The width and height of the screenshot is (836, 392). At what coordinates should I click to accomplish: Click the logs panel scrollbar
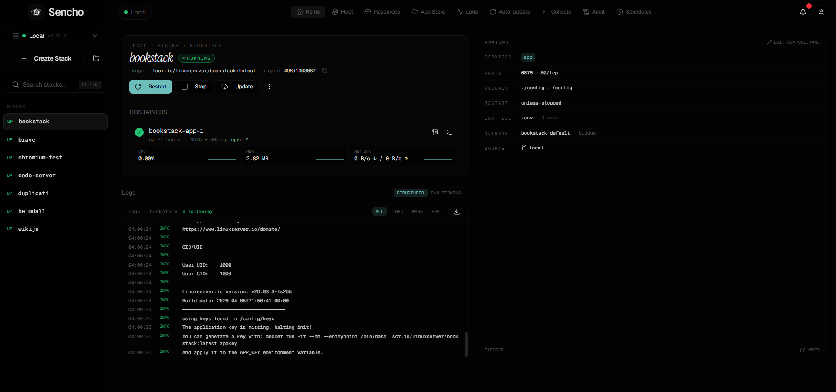click(x=466, y=345)
